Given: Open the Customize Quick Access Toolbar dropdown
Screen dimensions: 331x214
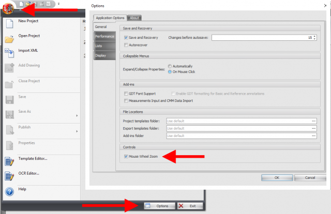Looking at the screenshot, I should coord(58,4).
